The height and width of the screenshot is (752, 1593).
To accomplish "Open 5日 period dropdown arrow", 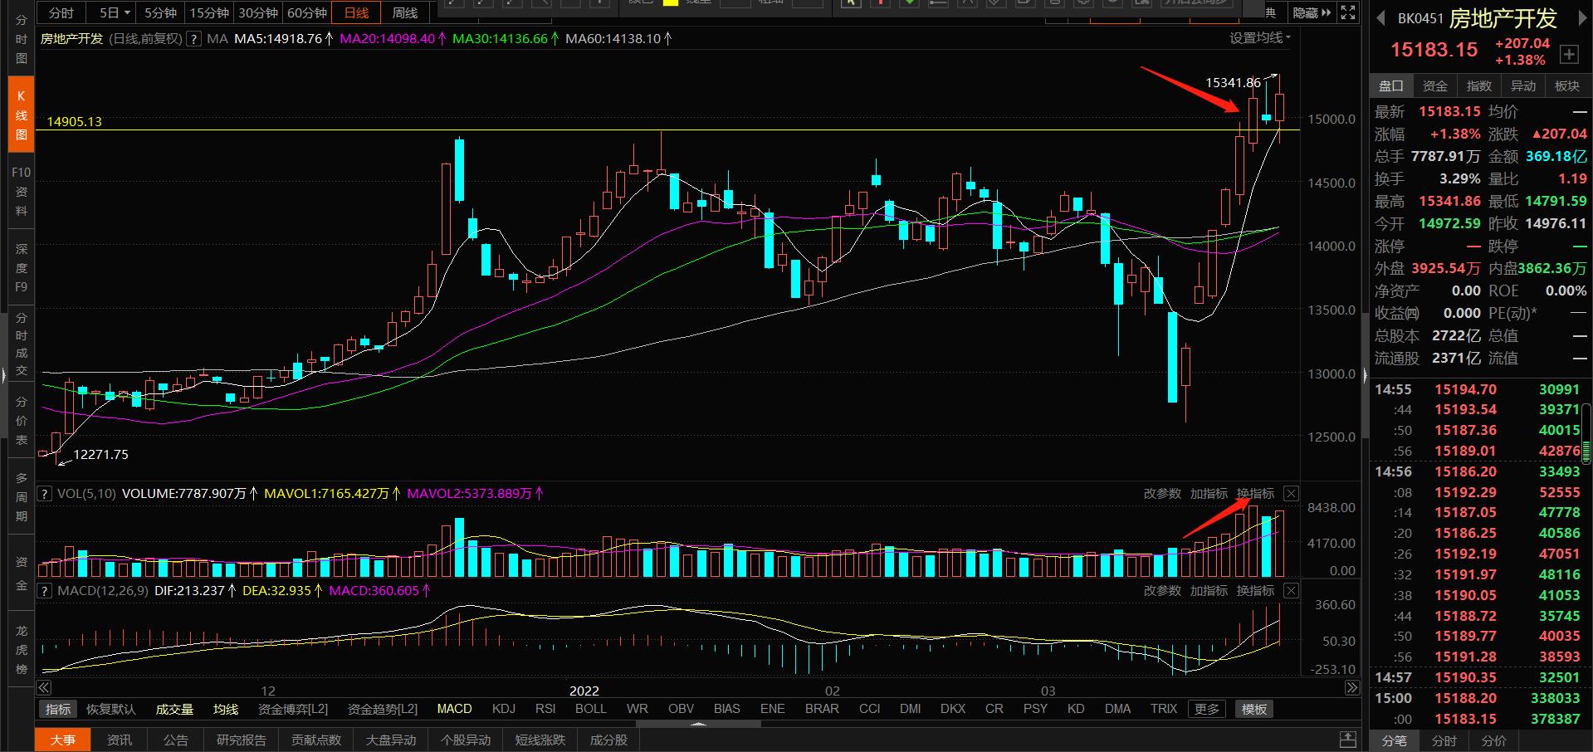I will pos(127,13).
